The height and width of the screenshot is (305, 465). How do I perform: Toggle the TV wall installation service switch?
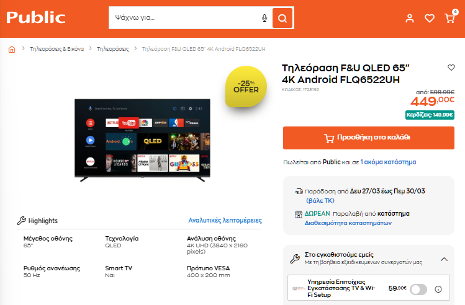[418, 290]
